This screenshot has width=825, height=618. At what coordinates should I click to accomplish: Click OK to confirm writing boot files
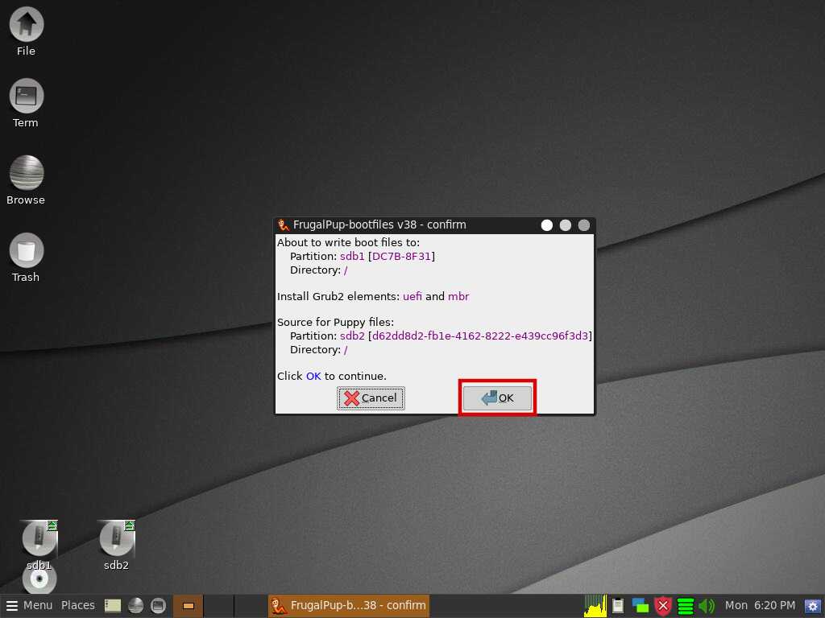pos(497,398)
